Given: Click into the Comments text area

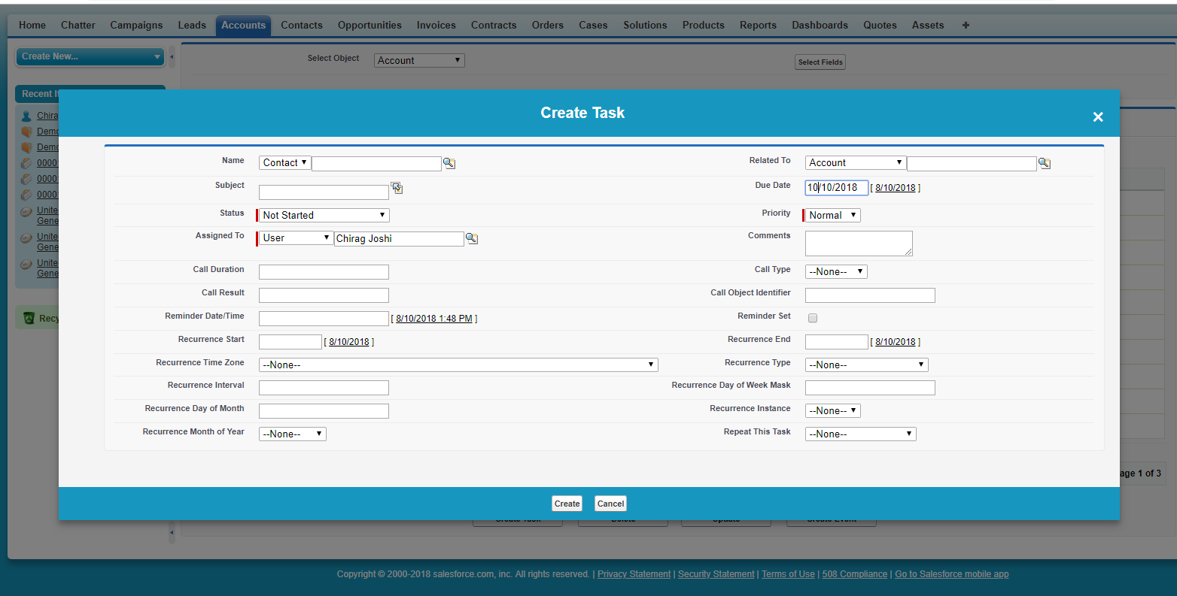Looking at the screenshot, I should click(858, 243).
